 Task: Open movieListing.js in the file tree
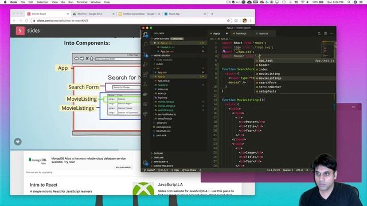(166, 102)
